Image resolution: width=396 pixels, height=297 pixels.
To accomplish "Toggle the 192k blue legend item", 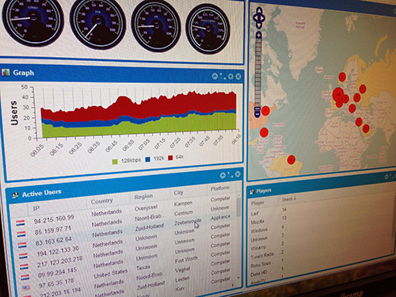I will [154, 158].
